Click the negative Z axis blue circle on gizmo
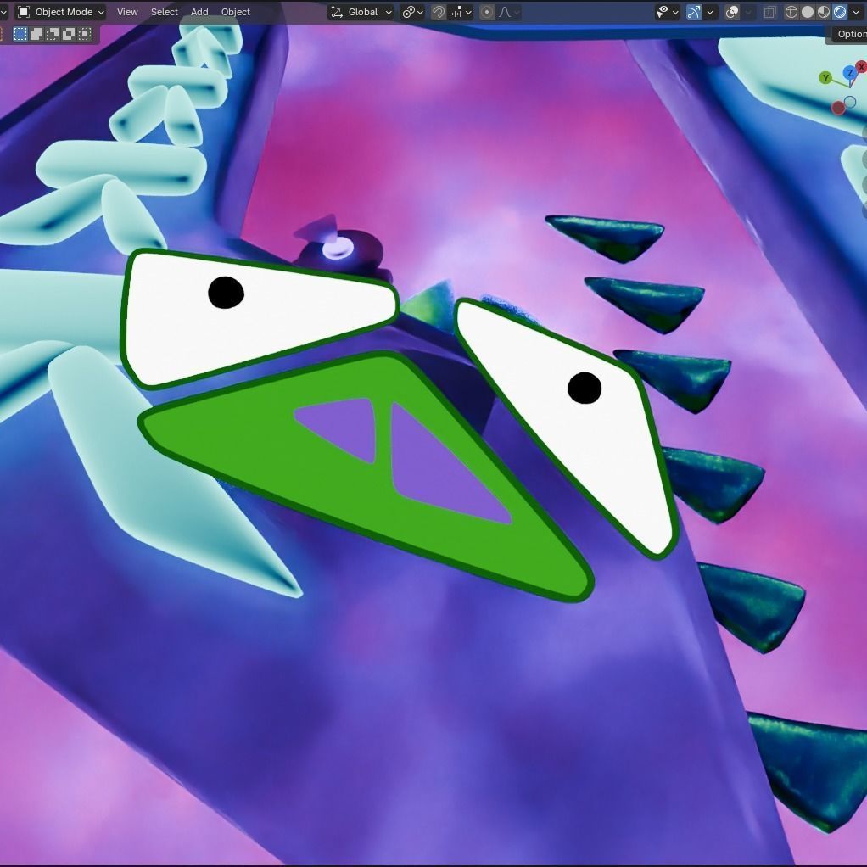Viewport: 867px width, 867px height. click(x=850, y=102)
